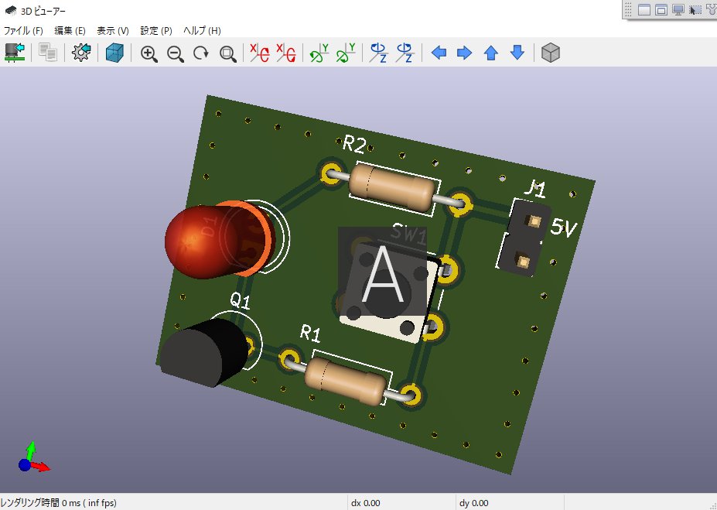The width and height of the screenshot is (717, 510).
Task: Pan the board up with the up arrow
Action: [491, 53]
